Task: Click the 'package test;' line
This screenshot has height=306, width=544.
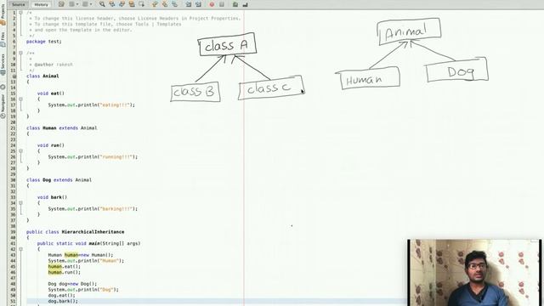Action: point(43,42)
